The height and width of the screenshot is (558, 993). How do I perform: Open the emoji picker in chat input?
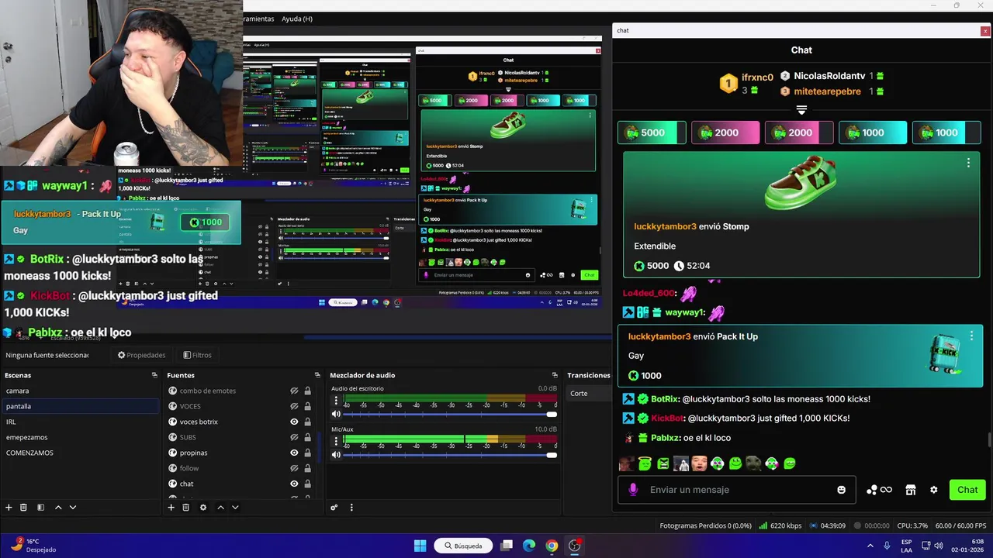tap(841, 490)
